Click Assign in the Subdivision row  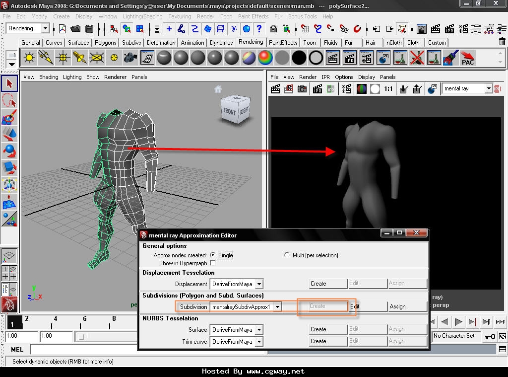(407, 306)
